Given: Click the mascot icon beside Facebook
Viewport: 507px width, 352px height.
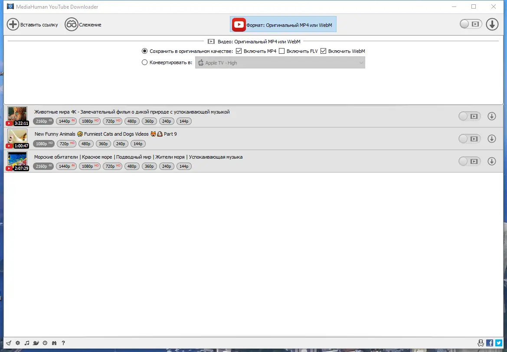Looking at the screenshot, I should pos(481,343).
